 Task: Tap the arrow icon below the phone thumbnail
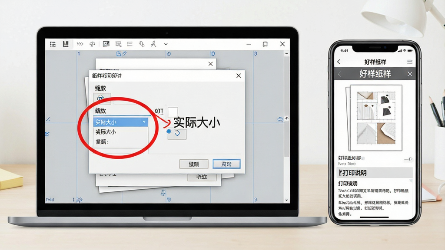coord(408,159)
